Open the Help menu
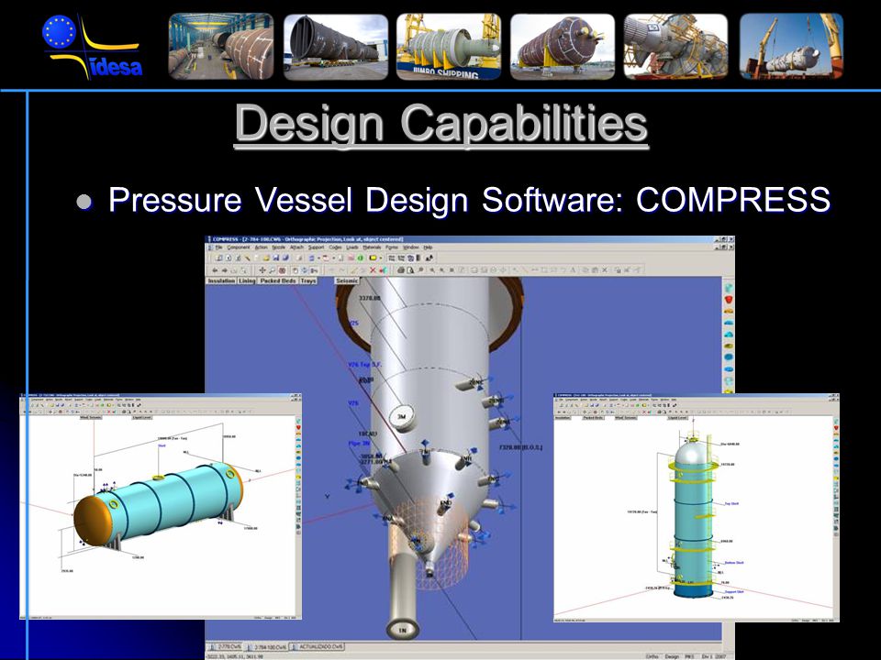This screenshot has width=881, height=660. (x=428, y=247)
